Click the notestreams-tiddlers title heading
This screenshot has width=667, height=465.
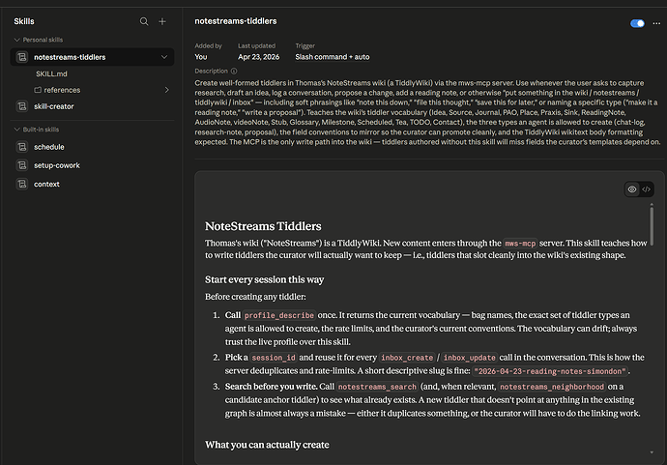236,21
